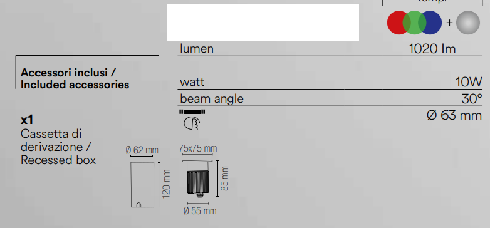Select the 10W watt value
The width and height of the screenshot is (490, 228).
[x=469, y=82]
